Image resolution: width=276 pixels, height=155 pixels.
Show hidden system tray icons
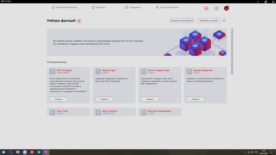(245, 152)
